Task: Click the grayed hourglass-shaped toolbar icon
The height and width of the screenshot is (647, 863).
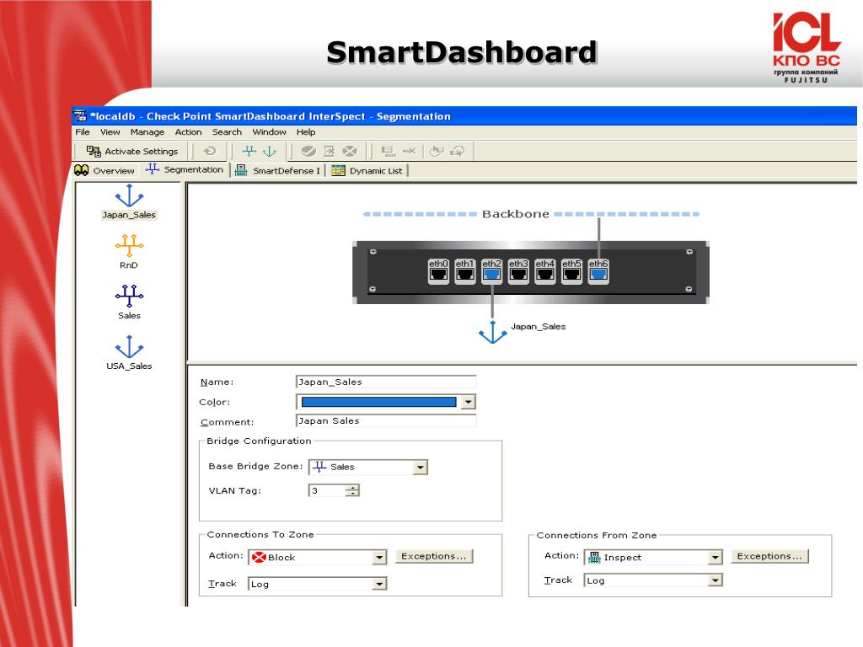Action: pos(330,151)
